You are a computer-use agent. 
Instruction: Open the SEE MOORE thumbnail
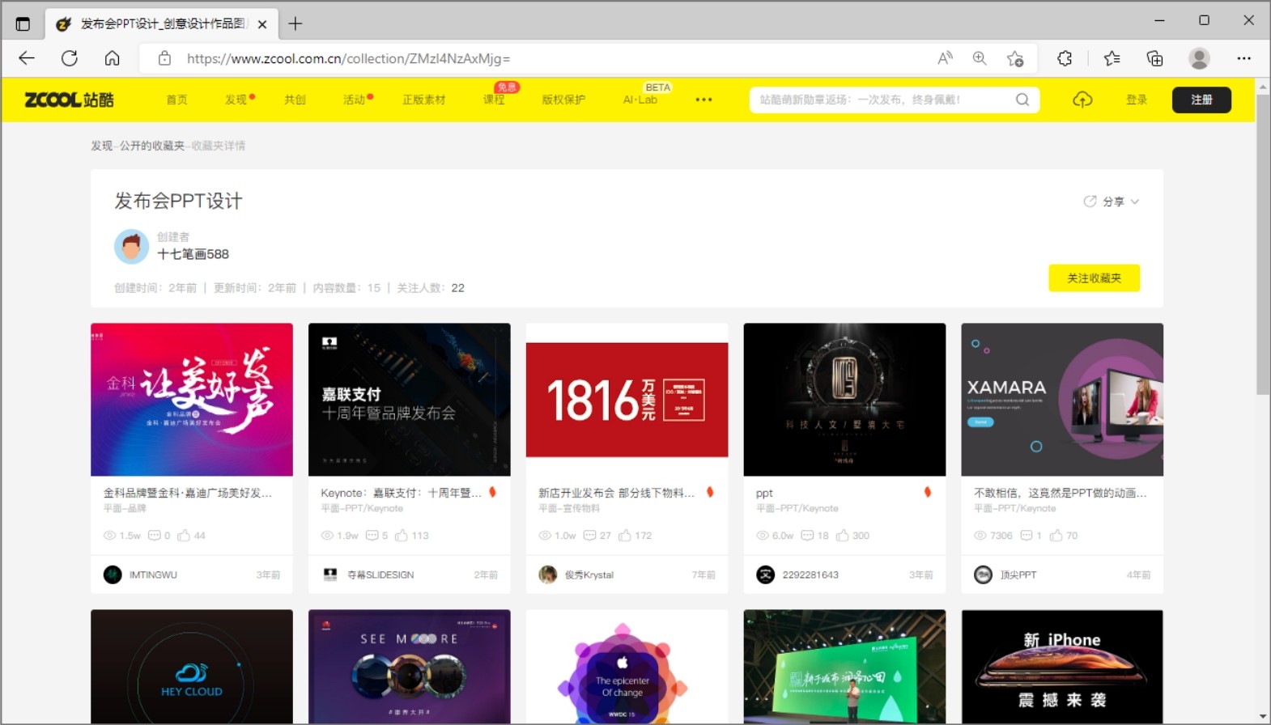pos(410,667)
